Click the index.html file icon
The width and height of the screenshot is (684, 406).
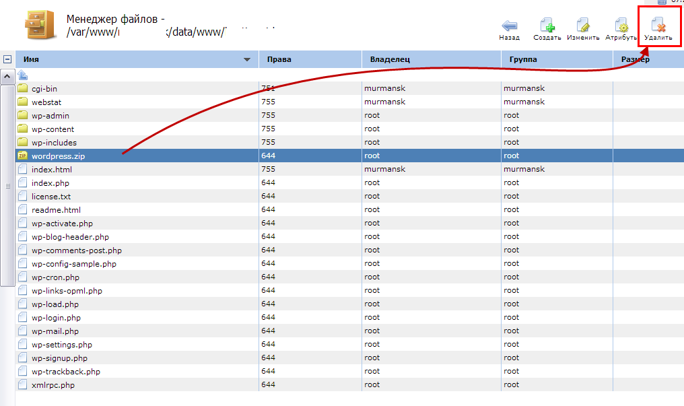(23, 169)
